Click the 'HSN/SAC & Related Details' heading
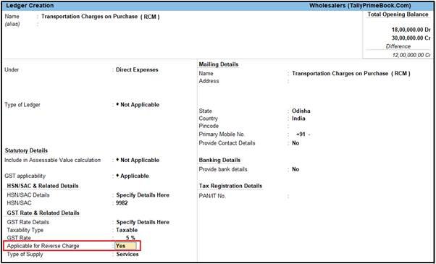Image resolution: width=436 pixels, height=264 pixels. pos(43,186)
